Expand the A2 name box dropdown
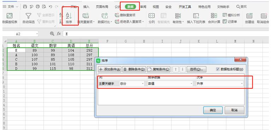This screenshot has width=271, height=130. (37, 34)
